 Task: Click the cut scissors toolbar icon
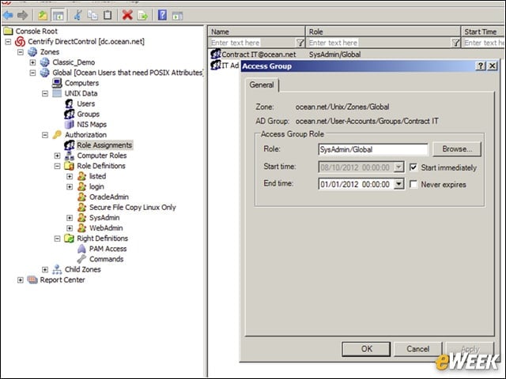(x=77, y=15)
